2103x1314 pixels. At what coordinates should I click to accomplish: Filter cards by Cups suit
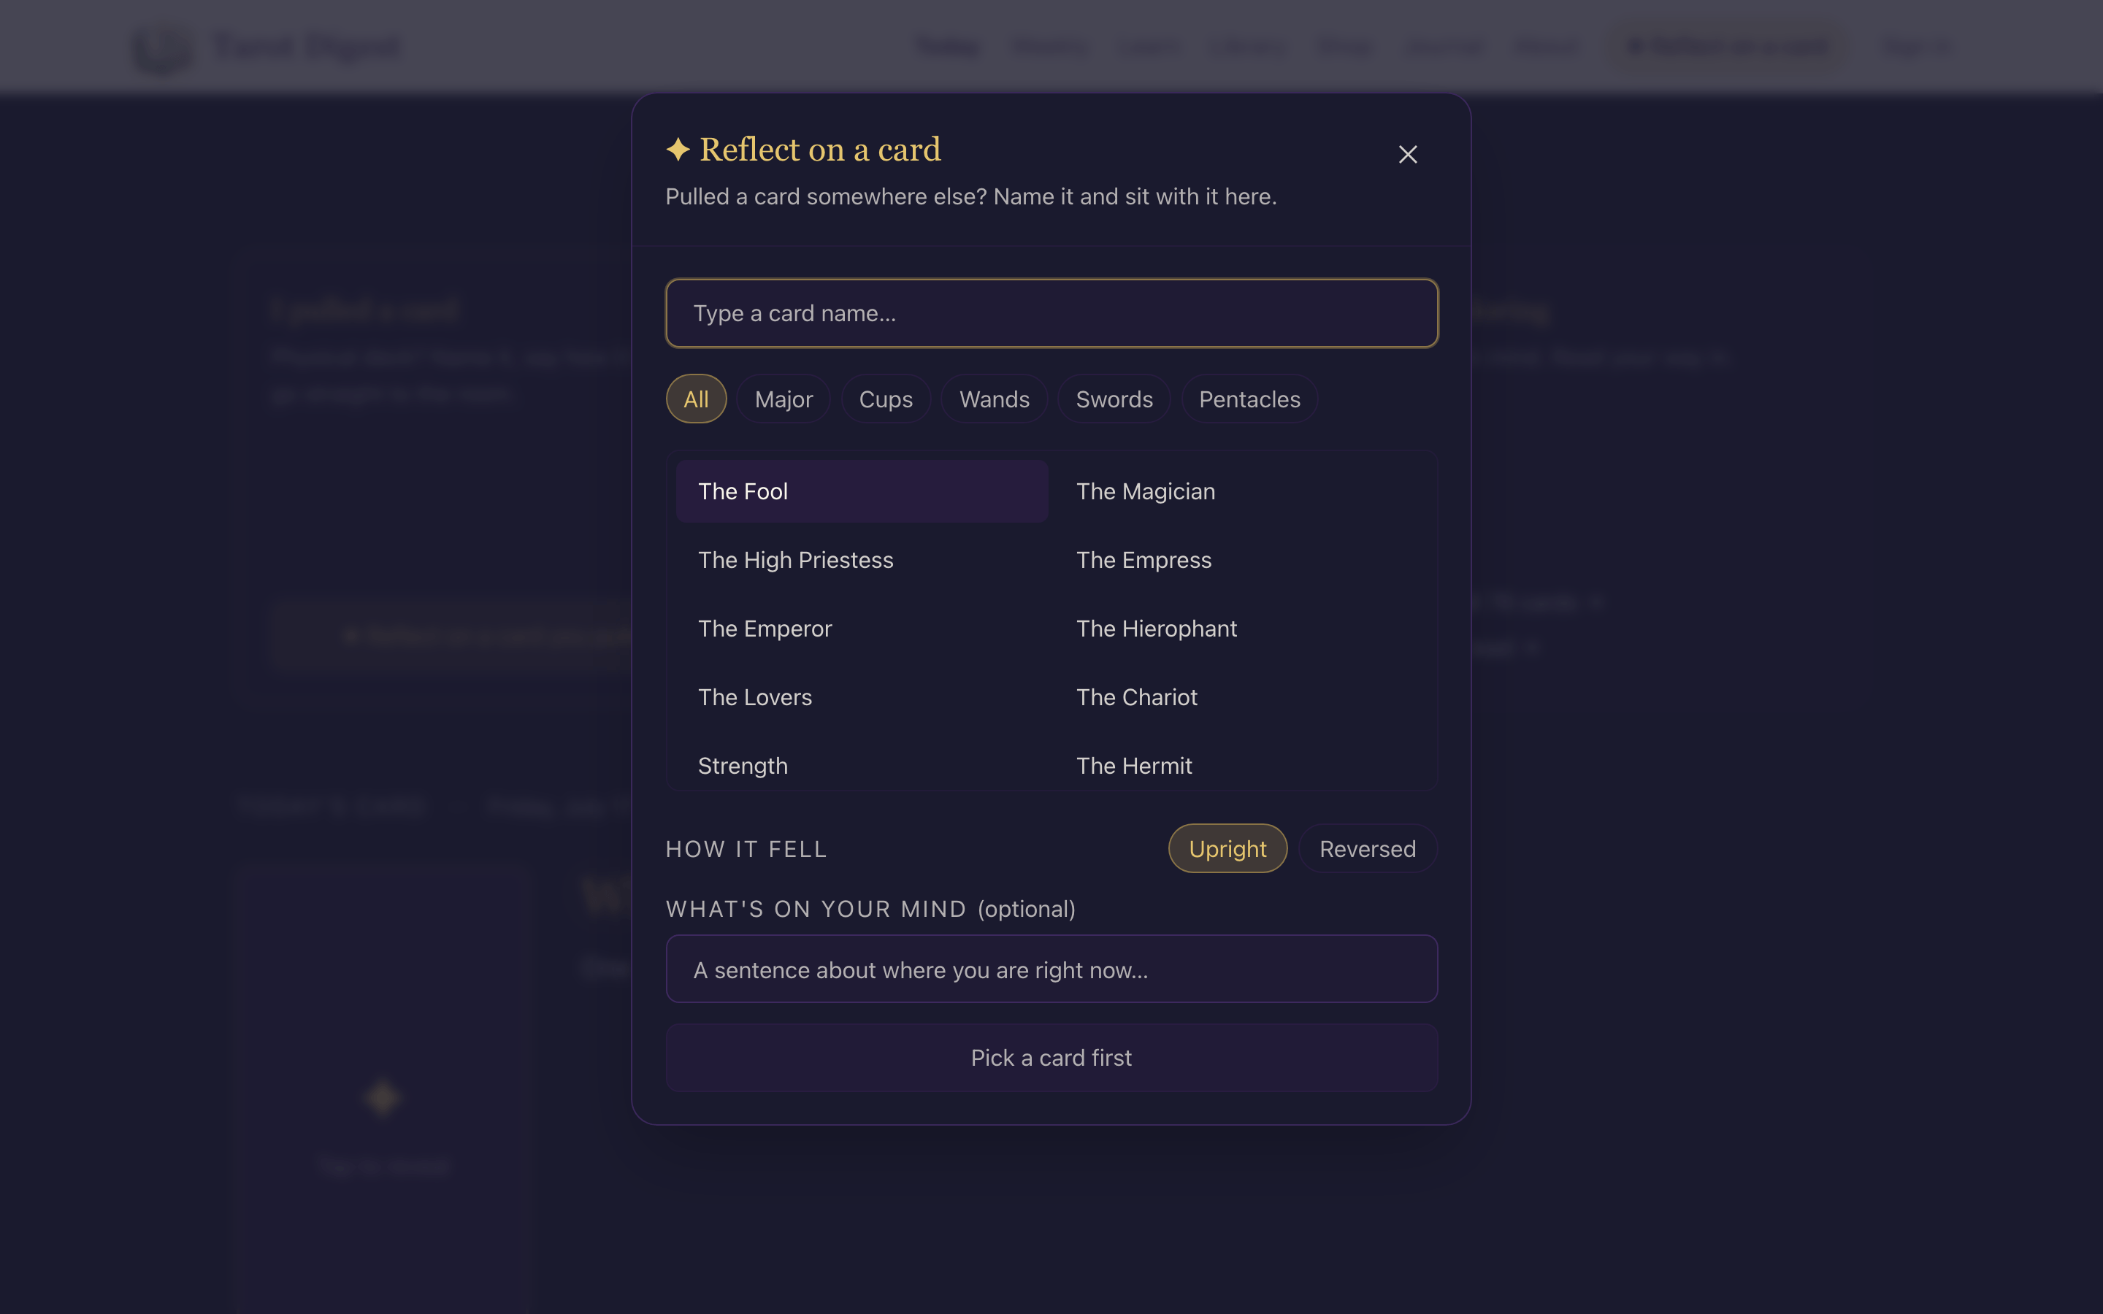886,399
